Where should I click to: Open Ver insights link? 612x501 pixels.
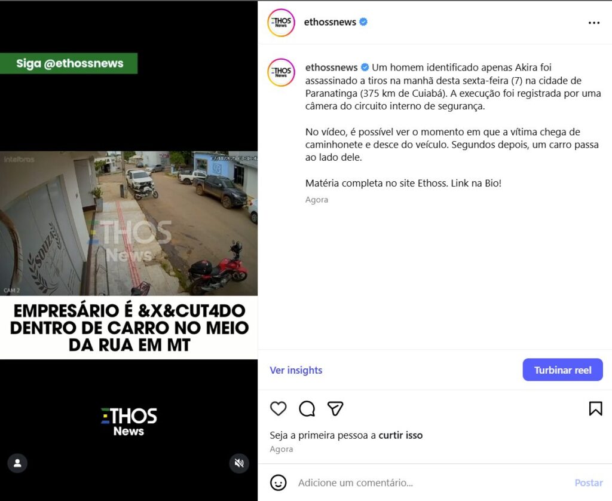pyautogui.click(x=296, y=370)
